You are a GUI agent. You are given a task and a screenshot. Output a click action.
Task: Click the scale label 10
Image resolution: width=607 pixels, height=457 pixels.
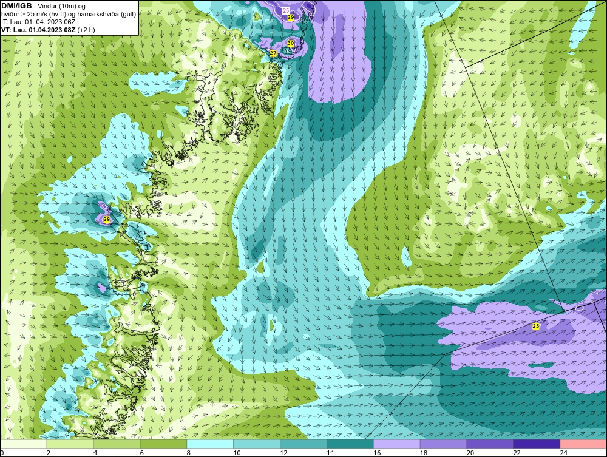coord(237,453)
